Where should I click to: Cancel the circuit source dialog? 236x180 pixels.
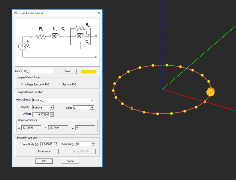click(x=70, y=161)
